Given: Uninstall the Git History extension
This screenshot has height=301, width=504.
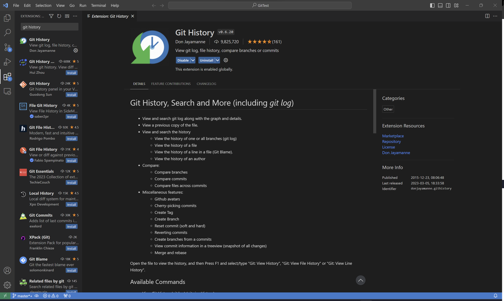Looking at the screenshot, I should [206, 60].
